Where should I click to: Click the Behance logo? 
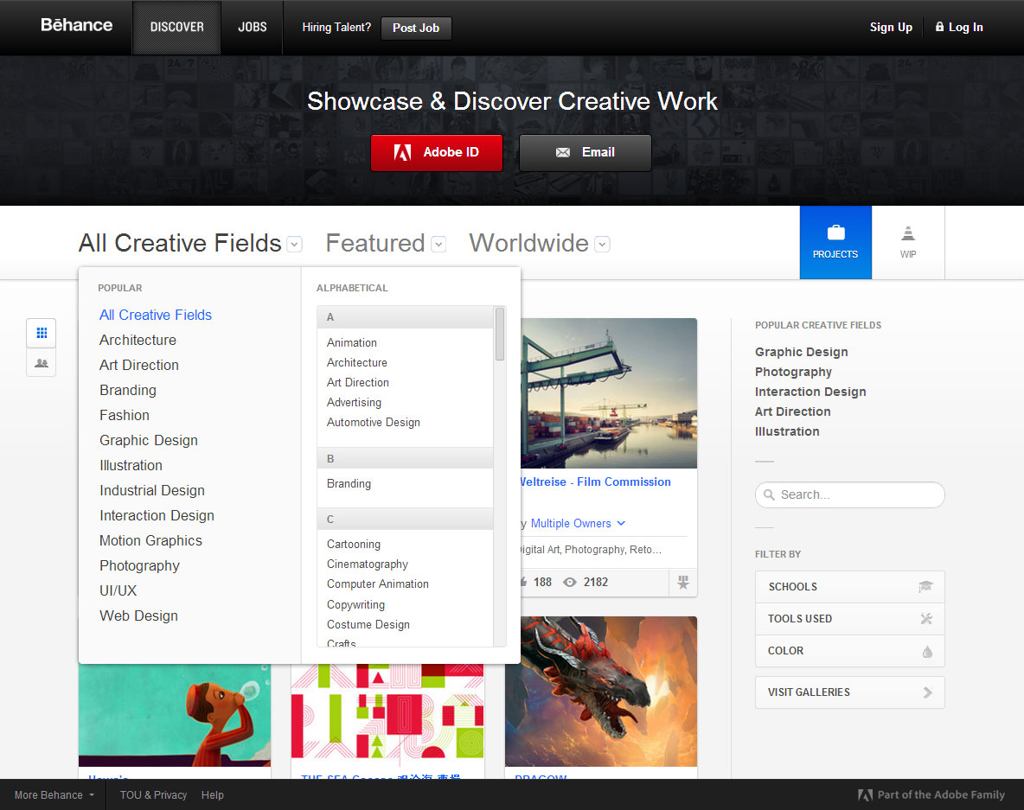point(76,25)
